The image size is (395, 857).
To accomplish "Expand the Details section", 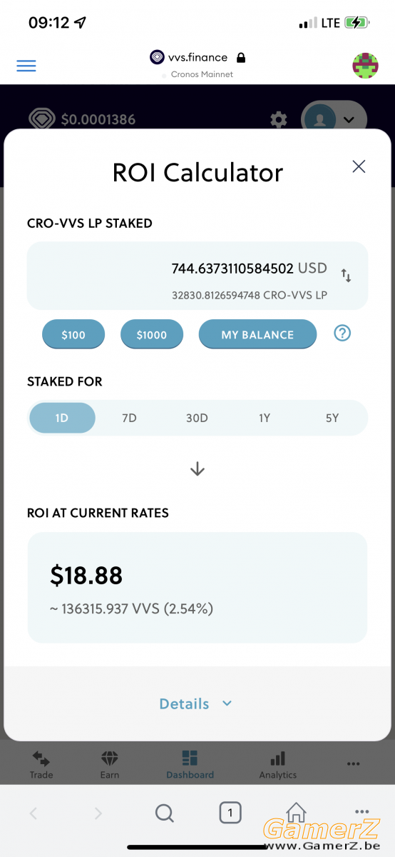I will [197, 703].
